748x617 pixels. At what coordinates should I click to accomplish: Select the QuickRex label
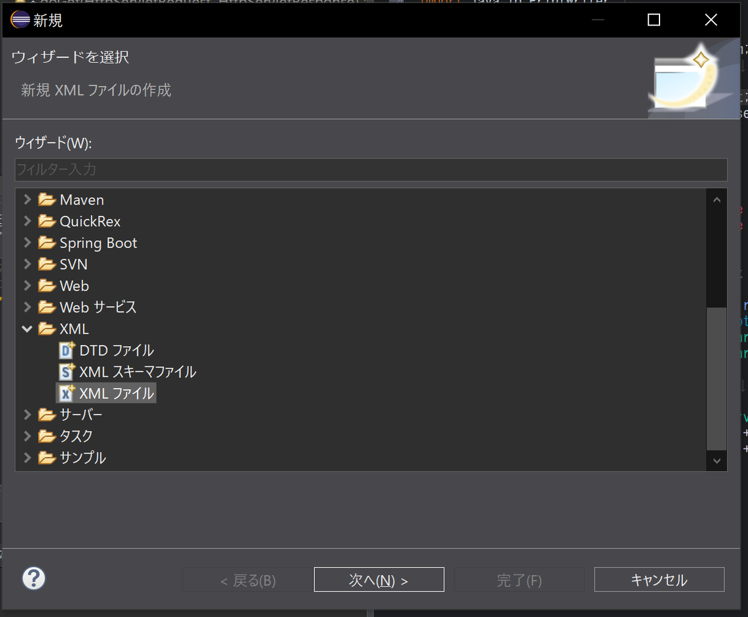[x=90, y=221]
